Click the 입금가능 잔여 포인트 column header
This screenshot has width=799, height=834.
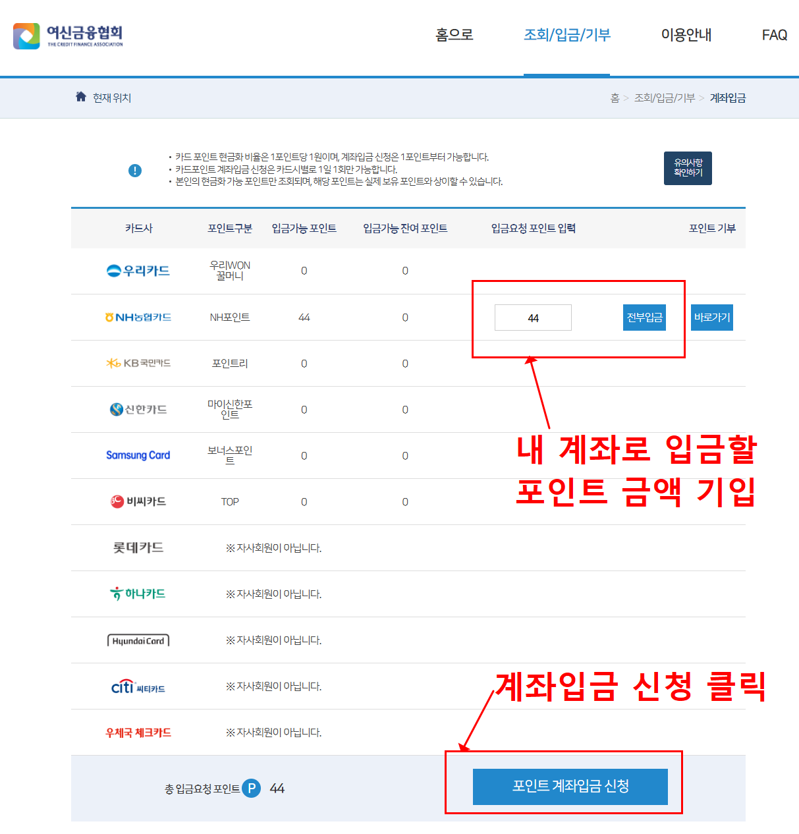405,228
